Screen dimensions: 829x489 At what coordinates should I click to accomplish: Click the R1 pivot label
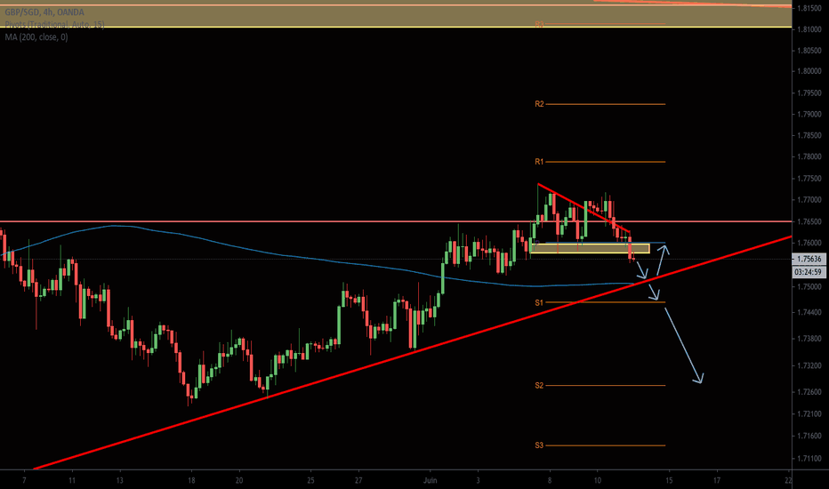tap(539, 162)
